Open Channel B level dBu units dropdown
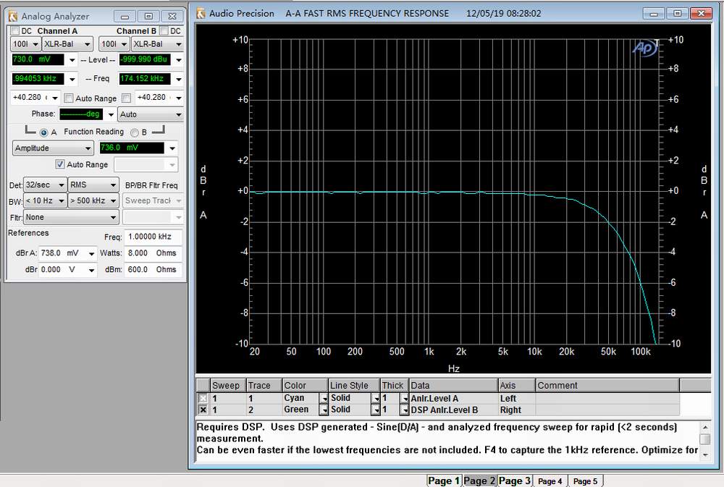The height and width of the screenshot is (487, 724). pyautogui.click(x=178, y=60)
